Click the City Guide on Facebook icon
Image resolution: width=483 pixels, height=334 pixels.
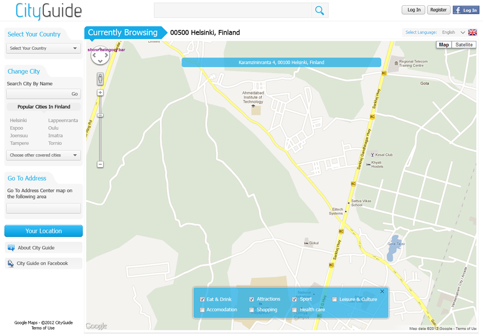(11, 263)
